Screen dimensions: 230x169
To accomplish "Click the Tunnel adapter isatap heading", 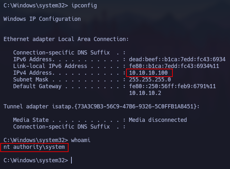I will coord(102,106).
